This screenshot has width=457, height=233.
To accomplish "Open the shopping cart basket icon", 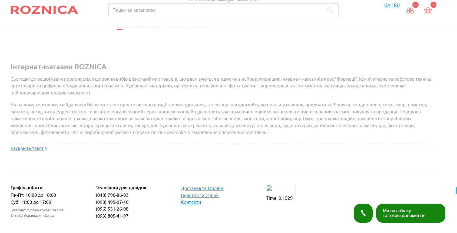I will (428, 11).
